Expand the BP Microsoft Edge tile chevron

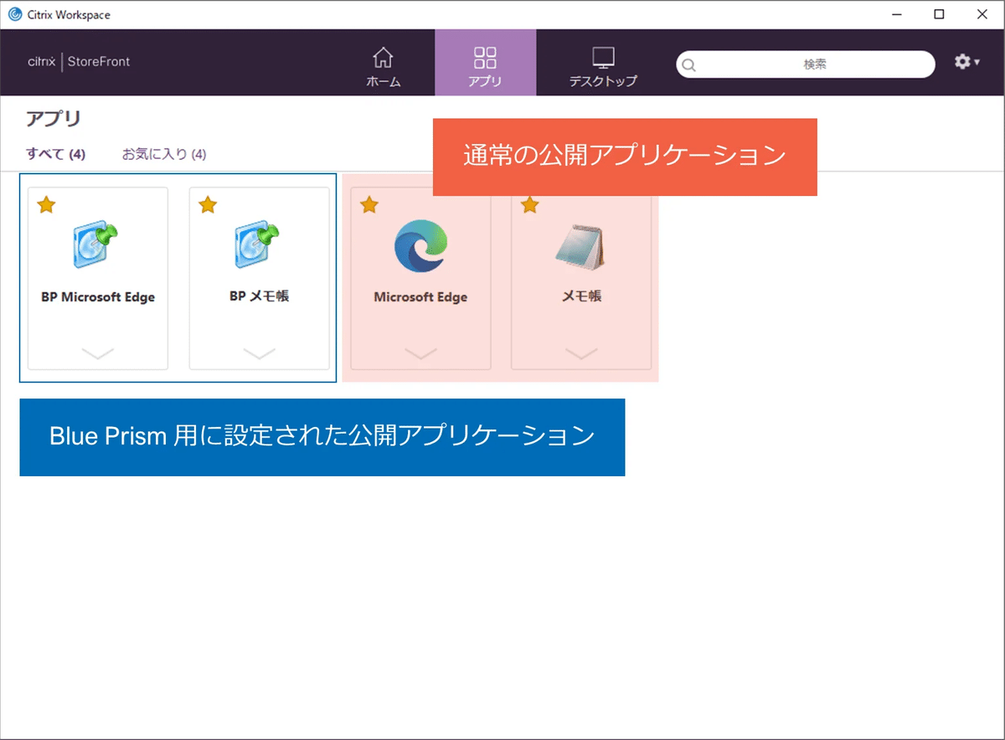[x=96, y=352]
